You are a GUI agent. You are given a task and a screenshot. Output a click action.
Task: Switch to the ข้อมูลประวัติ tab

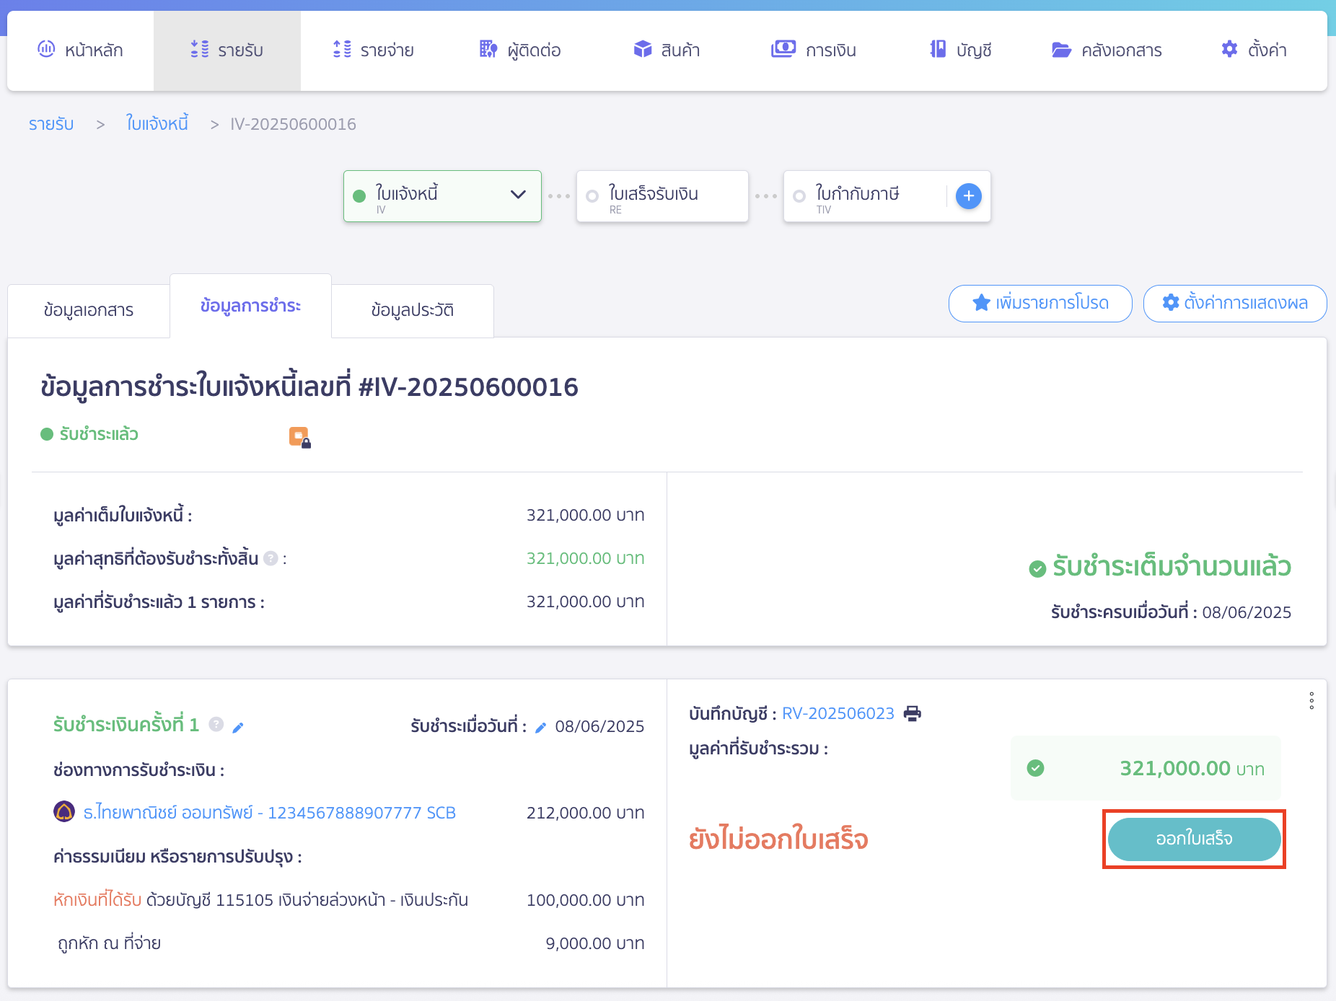[x=412, y=310]
